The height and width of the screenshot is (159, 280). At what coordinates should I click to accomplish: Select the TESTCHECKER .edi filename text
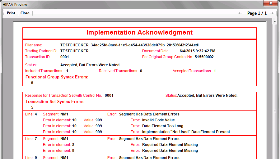[x=129, y=45]
